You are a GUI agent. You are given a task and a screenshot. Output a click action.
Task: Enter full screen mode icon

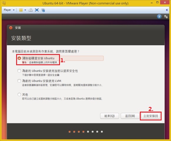[x=37, y=10]
